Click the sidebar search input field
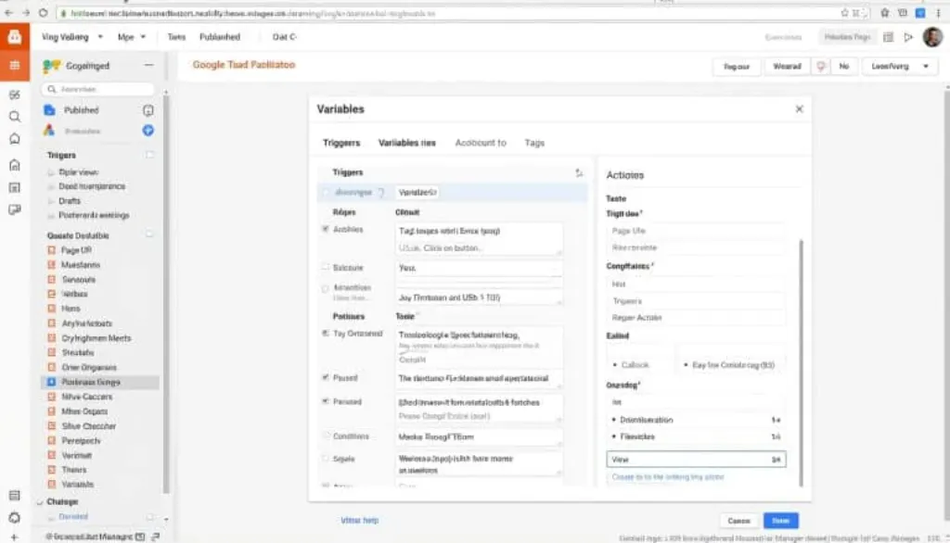The width and height of the screenshot is (950, 543). coord(98,89)
